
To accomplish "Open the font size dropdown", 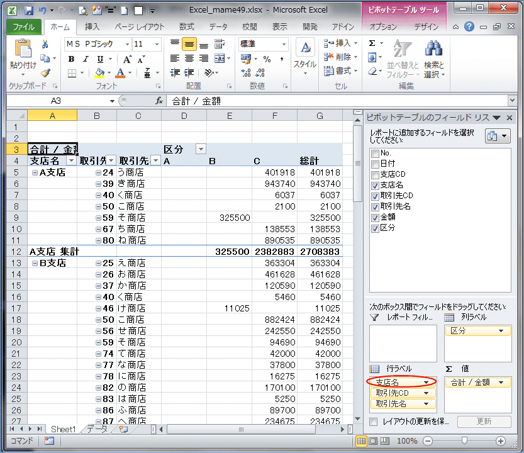I will coord(156,44).
